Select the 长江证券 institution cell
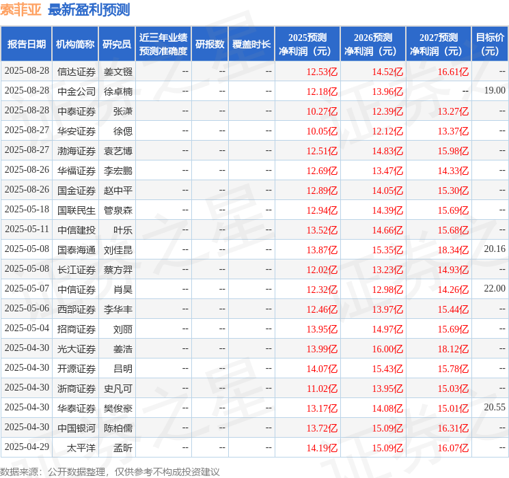 click(x=77, y=270)
